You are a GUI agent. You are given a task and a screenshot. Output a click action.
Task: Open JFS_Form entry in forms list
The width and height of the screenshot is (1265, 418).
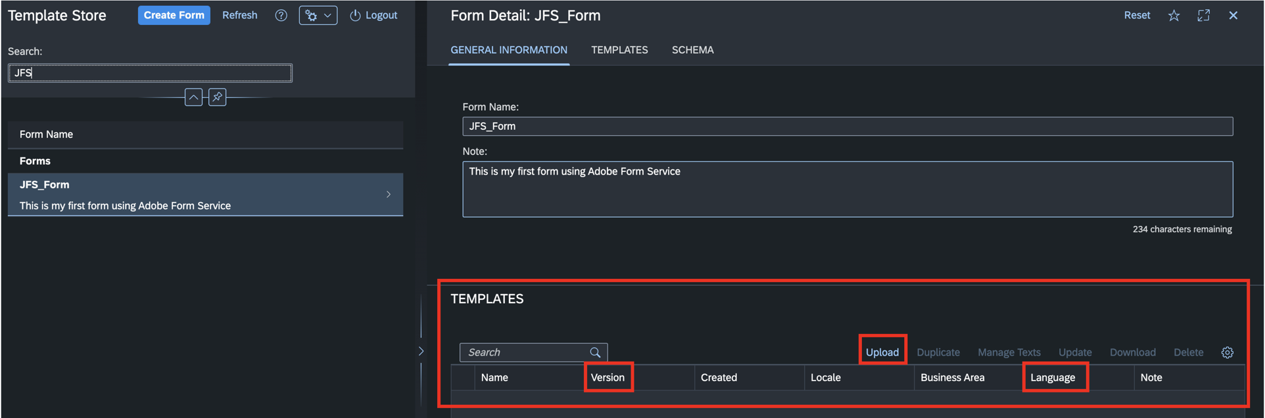click(x=205, y=194)
